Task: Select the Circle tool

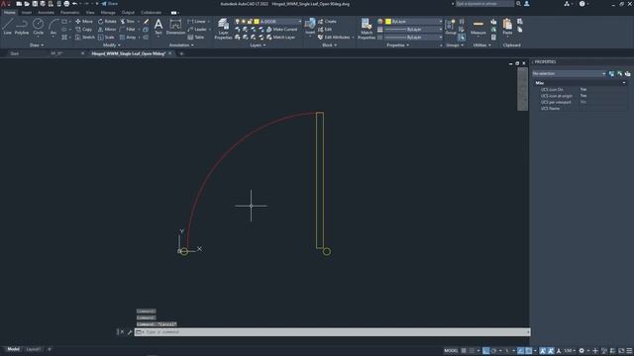Action: click(38, 27)
